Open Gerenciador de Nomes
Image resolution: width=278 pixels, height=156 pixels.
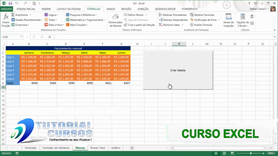[116, 20]
